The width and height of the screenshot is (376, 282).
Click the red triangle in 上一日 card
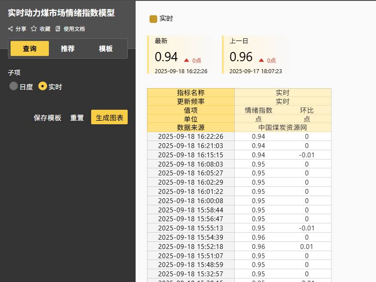[x=262, y=60]
